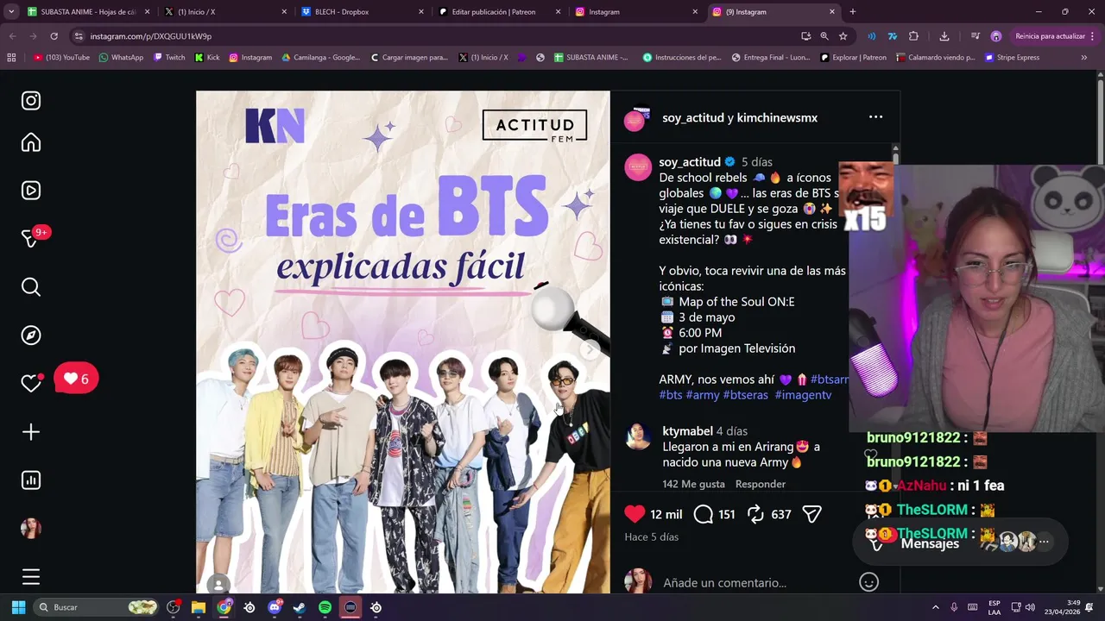Open Kick bookmark
This screenshot has height=621, width=1105.
pyautogui.click(x=207, y=58)
